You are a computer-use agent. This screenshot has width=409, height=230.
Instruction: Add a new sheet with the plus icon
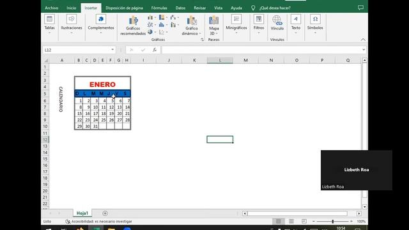105,213
